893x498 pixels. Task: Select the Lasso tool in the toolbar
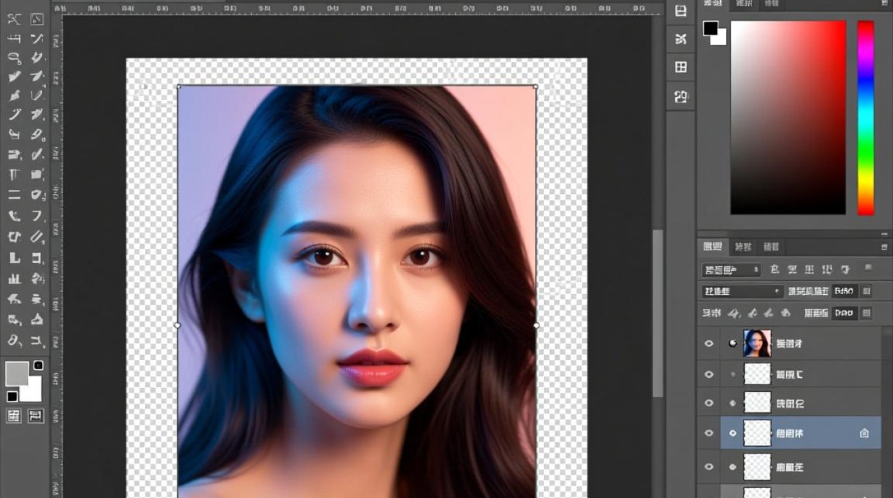point(13,57)
